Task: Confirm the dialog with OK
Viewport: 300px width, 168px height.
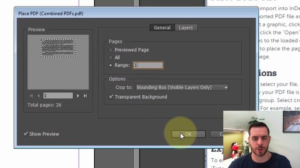Action: [188, 134]
